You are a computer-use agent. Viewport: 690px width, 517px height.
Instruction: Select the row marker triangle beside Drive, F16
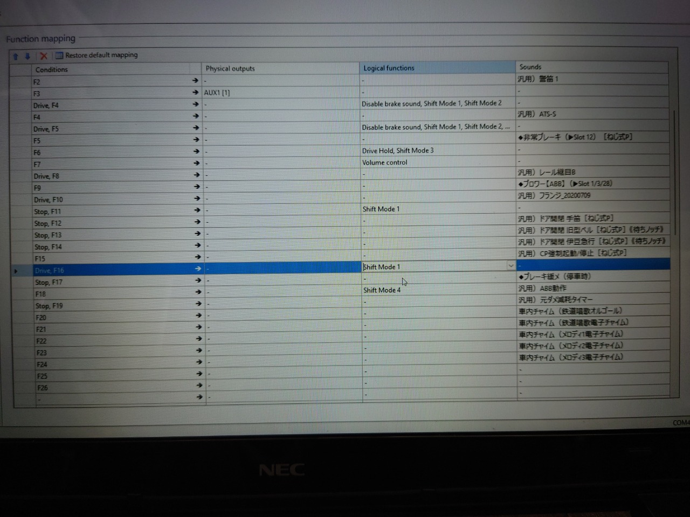point(16,271)
